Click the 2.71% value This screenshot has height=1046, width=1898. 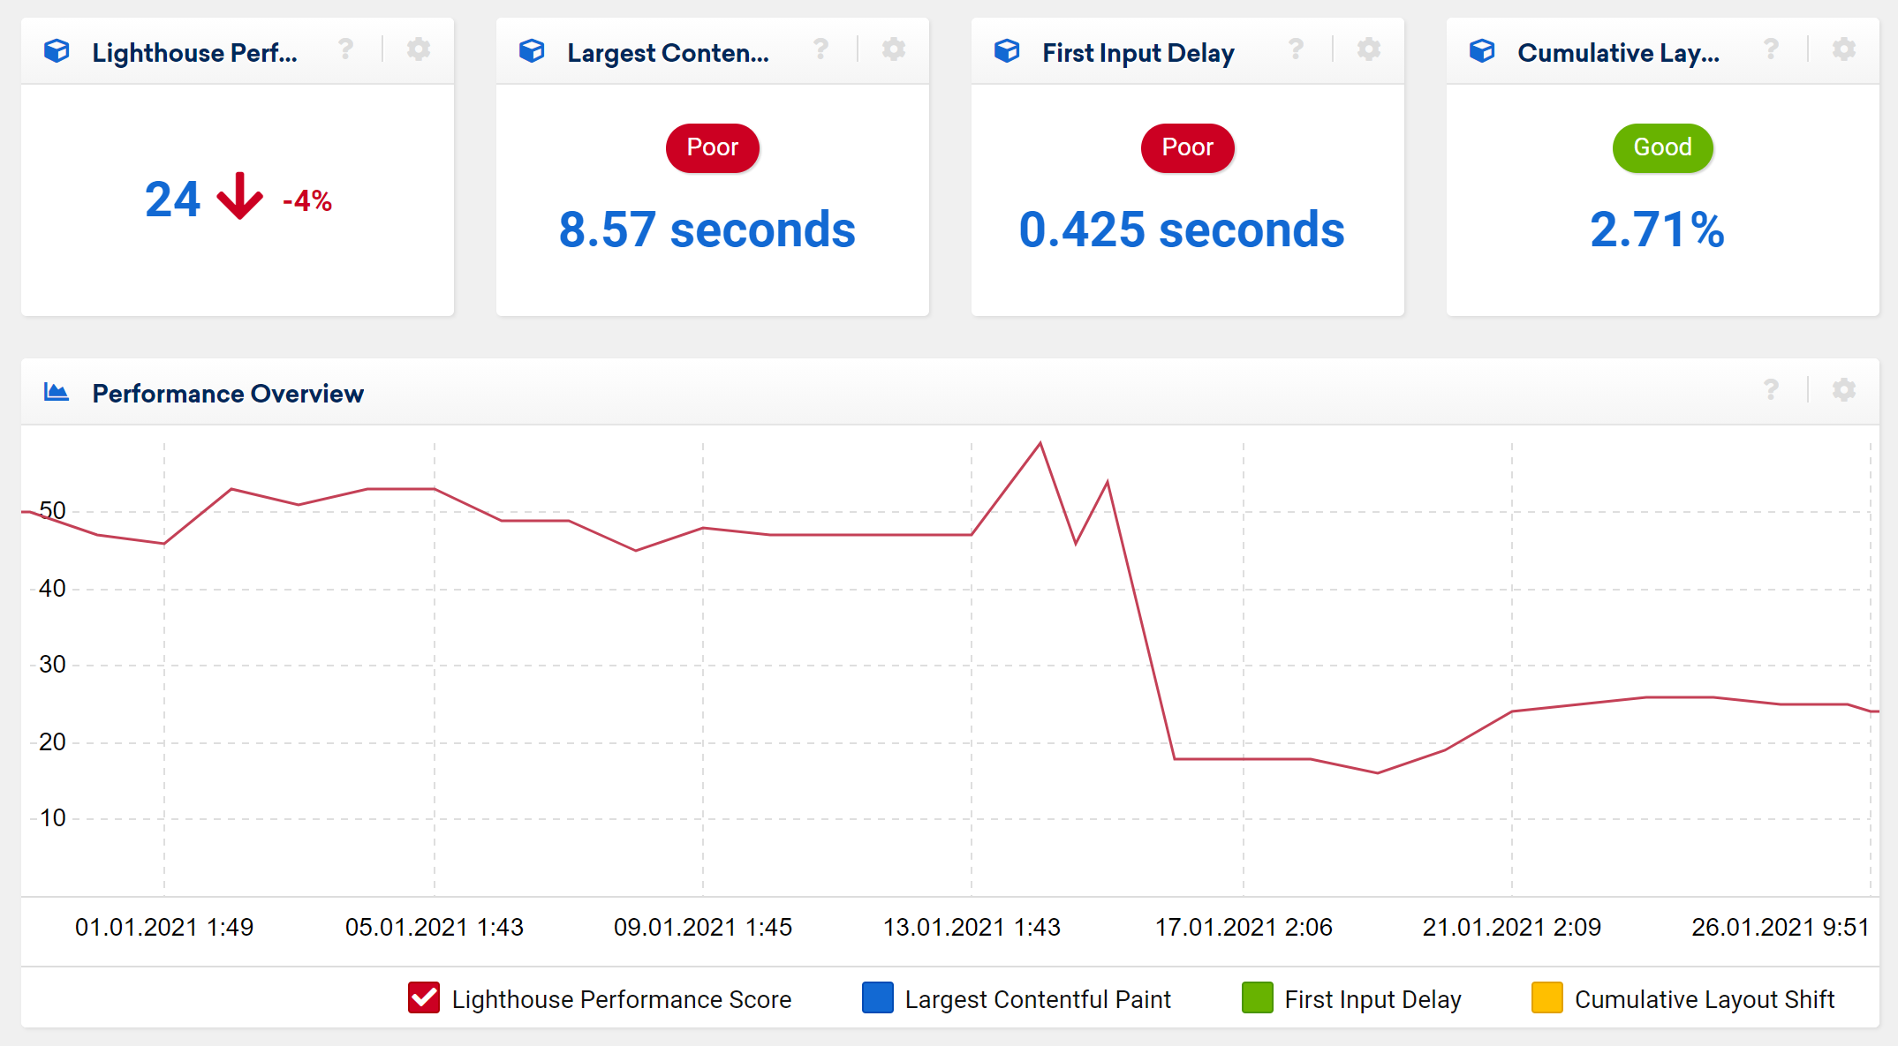click(x=1658, y=230)
